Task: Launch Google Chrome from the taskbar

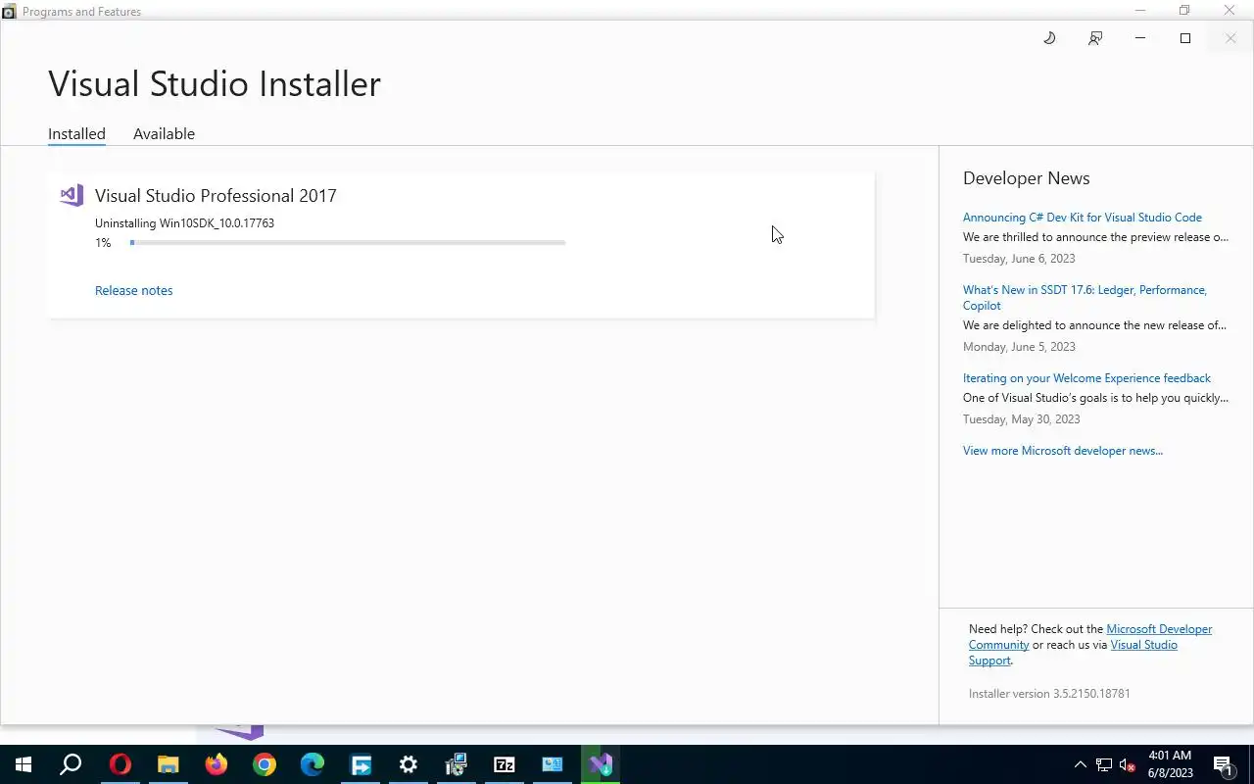Action: coord(264,764)
